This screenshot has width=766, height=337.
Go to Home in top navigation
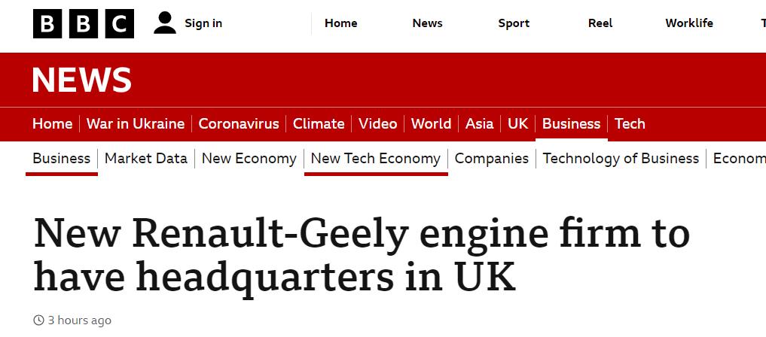340,23
